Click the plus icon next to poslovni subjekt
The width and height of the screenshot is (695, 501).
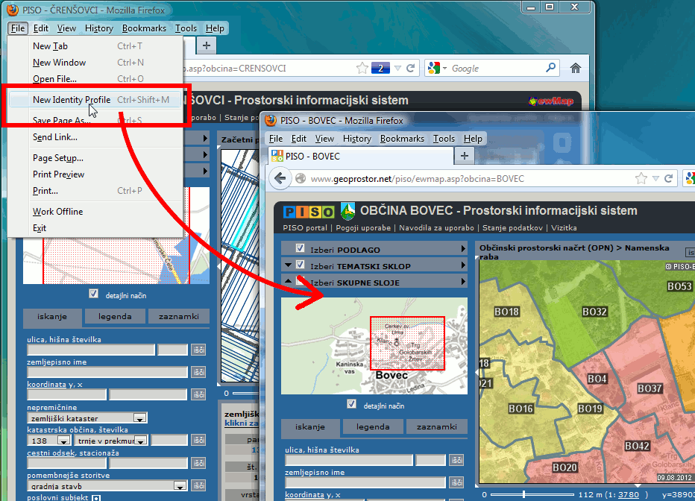point(96,497)
